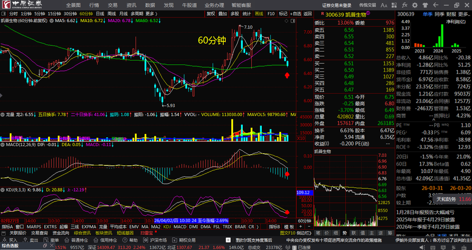
Task: Open the 更多 periods dropdown
Action: point(152,13)
